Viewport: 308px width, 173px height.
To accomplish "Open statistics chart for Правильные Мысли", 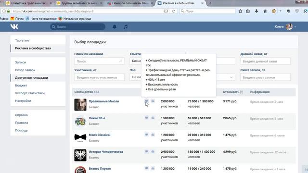I will pyautogui.click(x=153, y=101).
